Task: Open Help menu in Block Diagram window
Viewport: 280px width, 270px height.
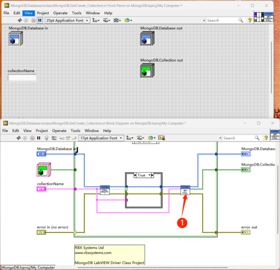Action: 107,131
